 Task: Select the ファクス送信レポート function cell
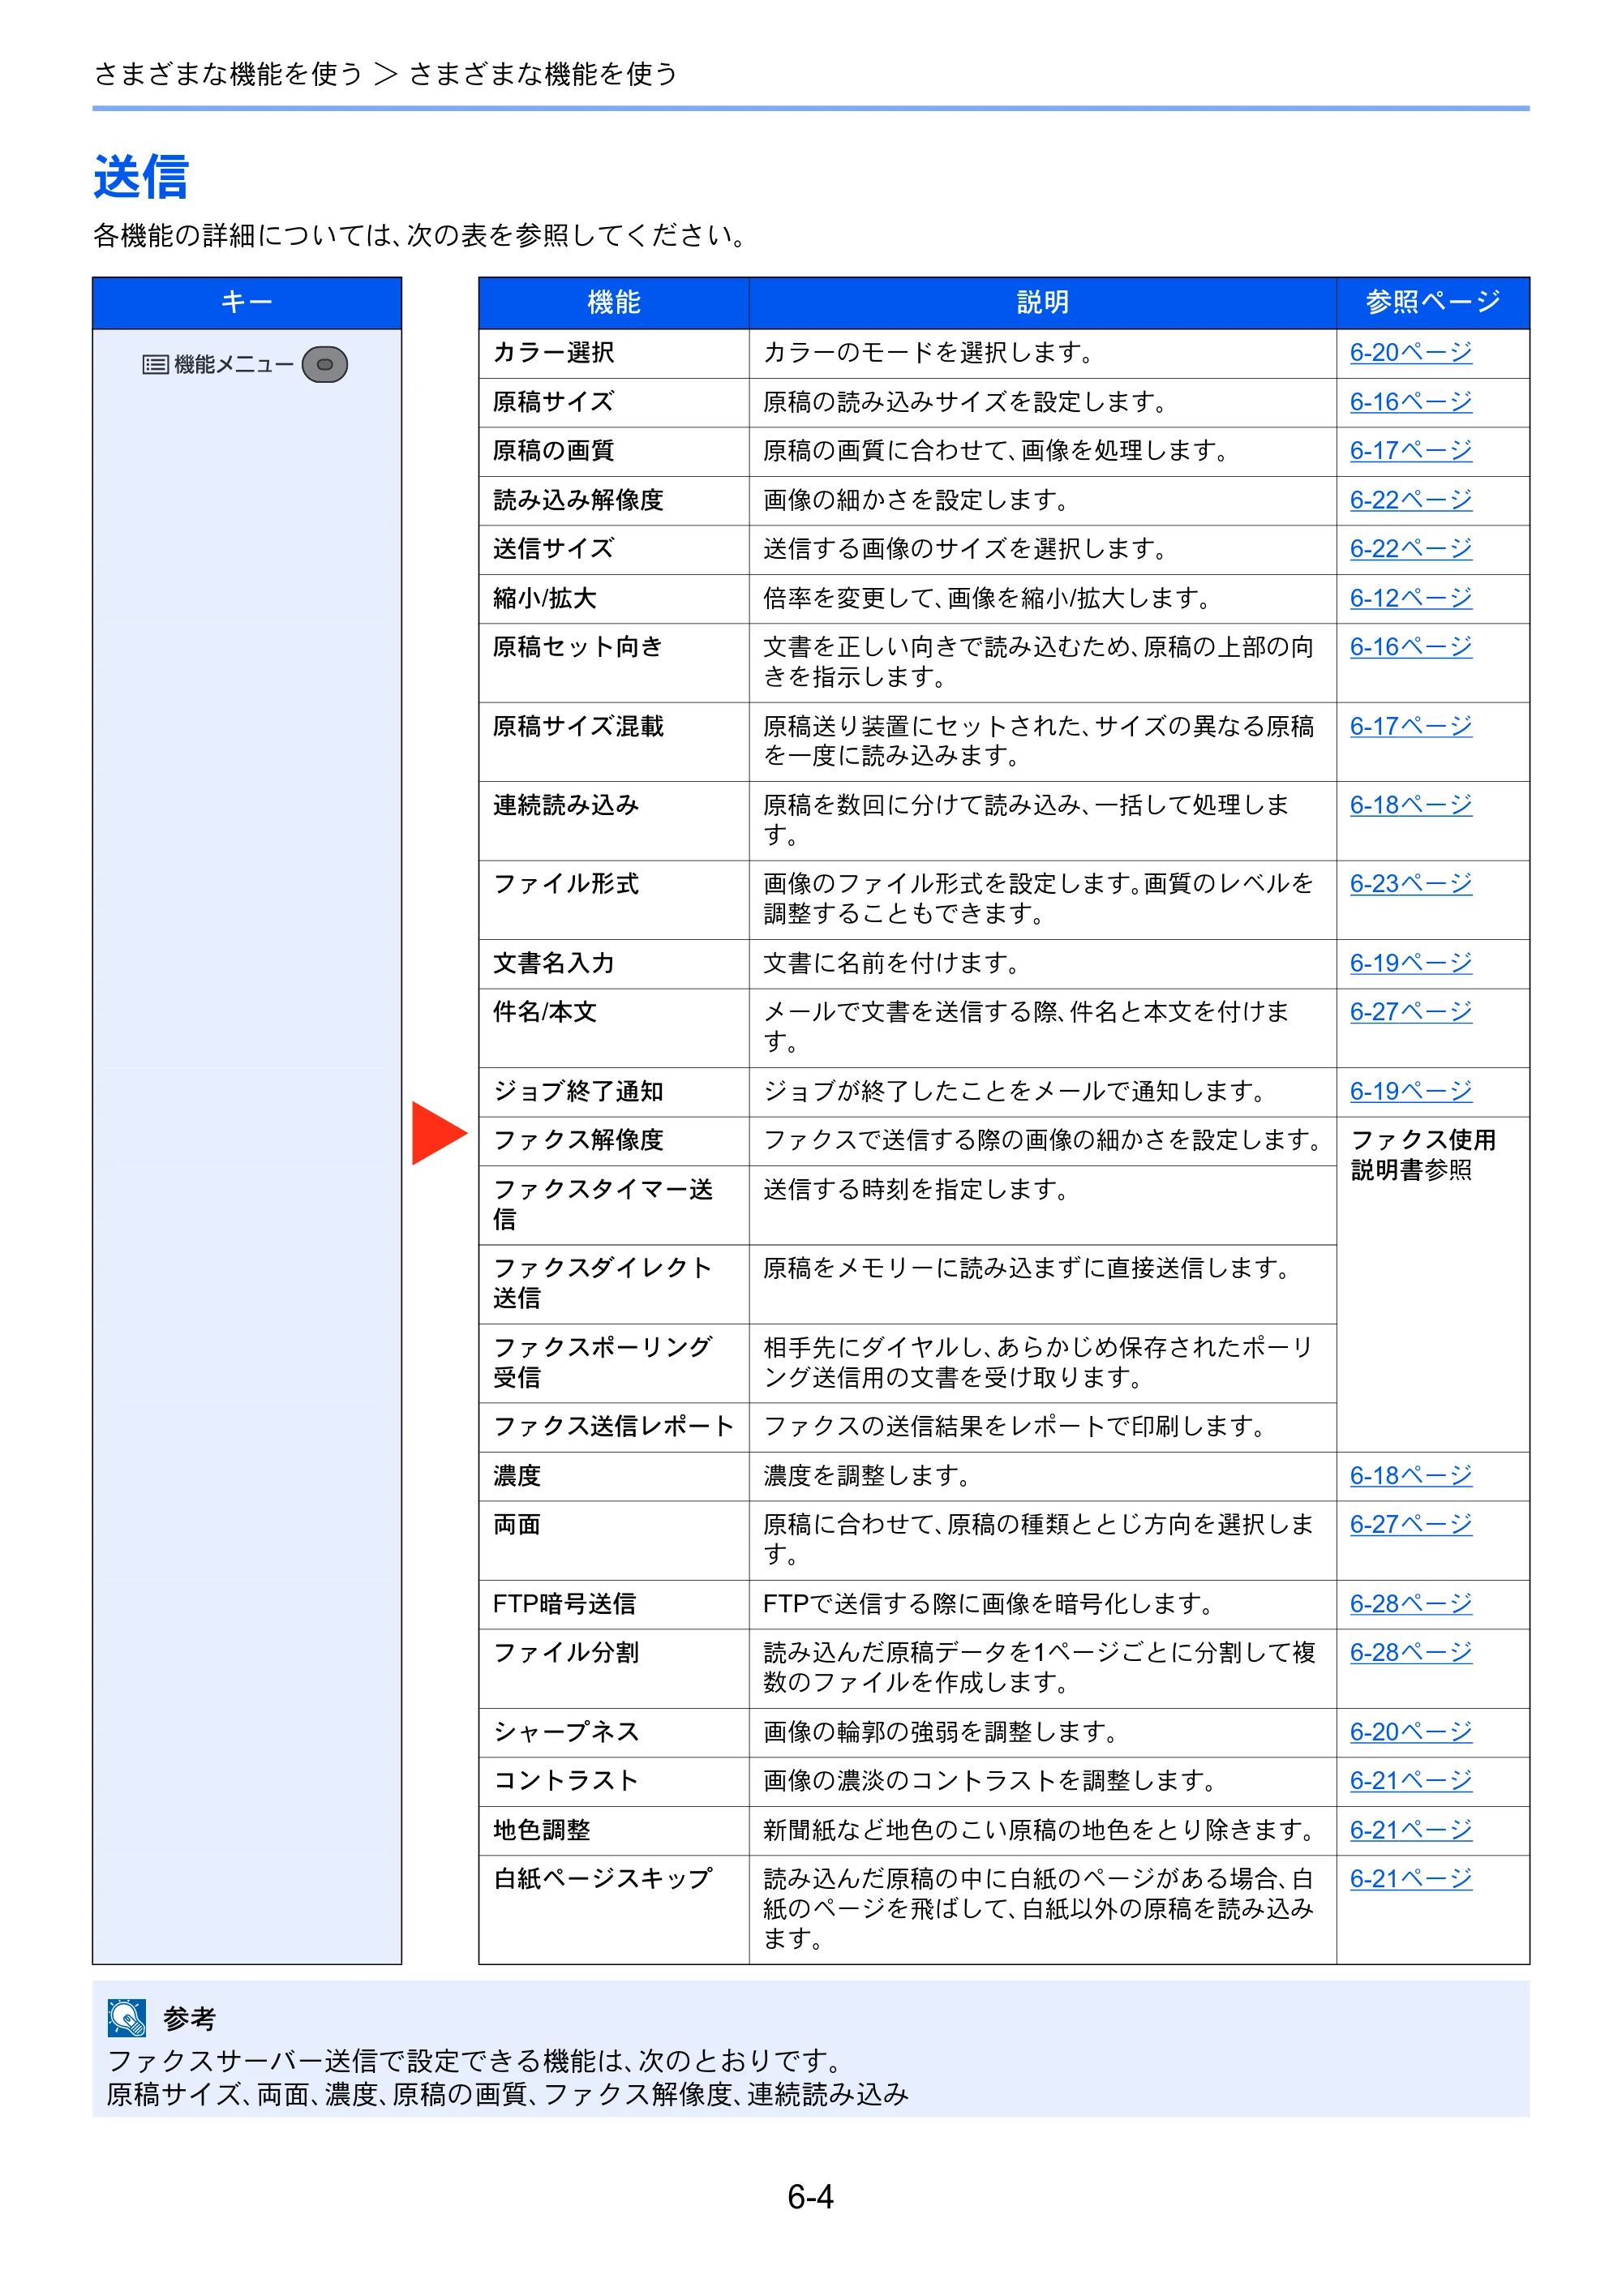pos(614,1426)
